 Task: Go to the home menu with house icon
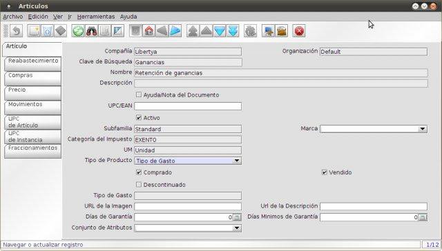click(x=149, y=31)
